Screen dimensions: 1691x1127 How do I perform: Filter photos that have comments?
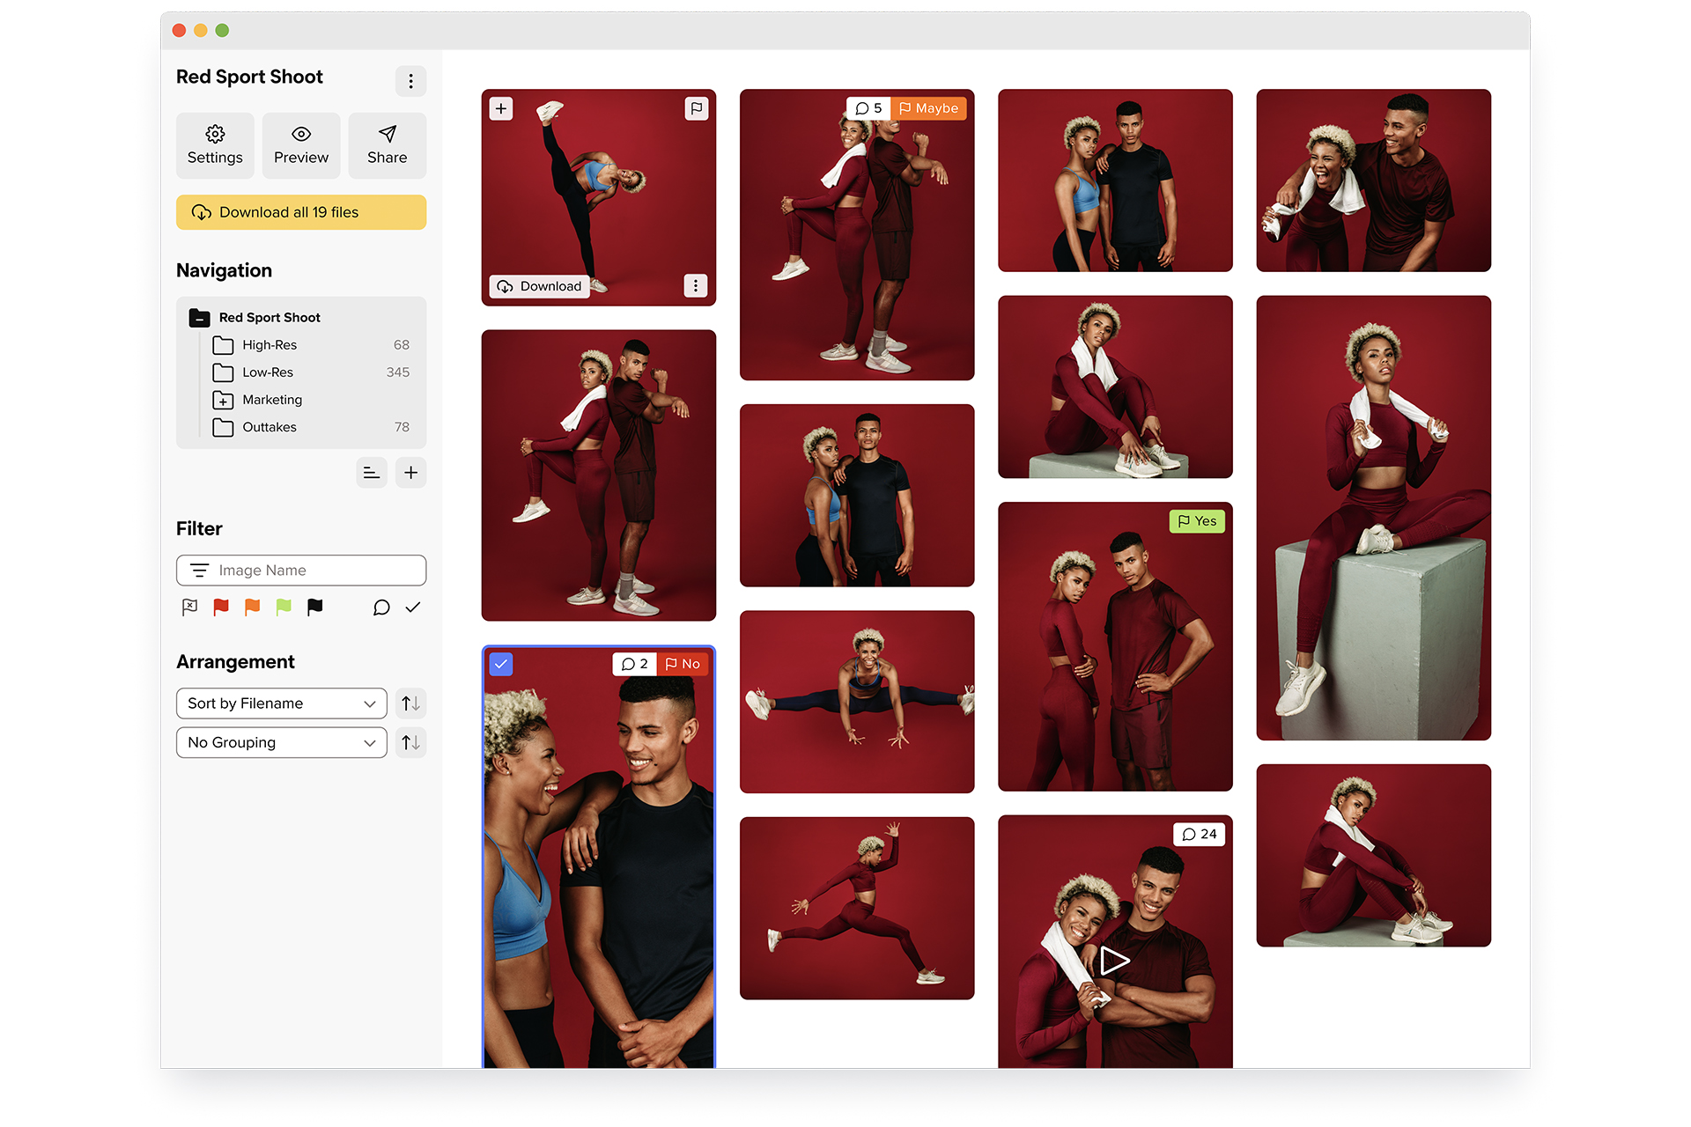pyautogui.click(x=380, y=608)
